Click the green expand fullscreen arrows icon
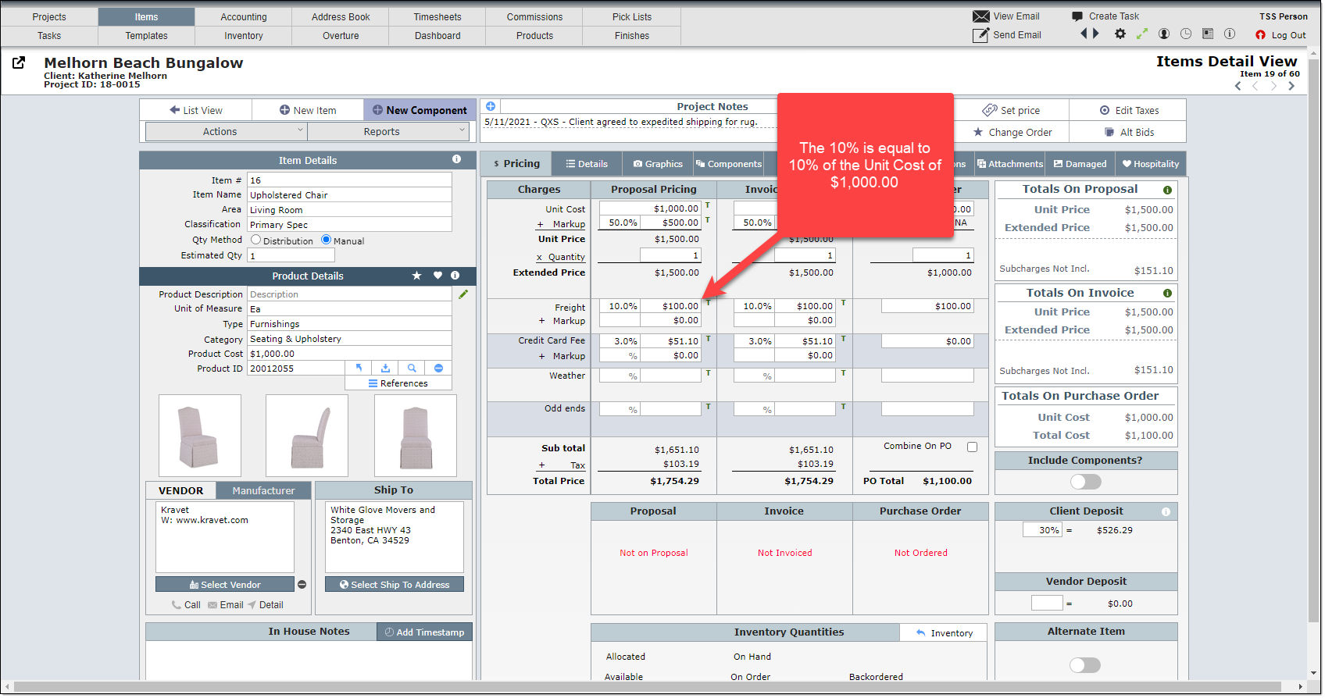 point(1142,34)
